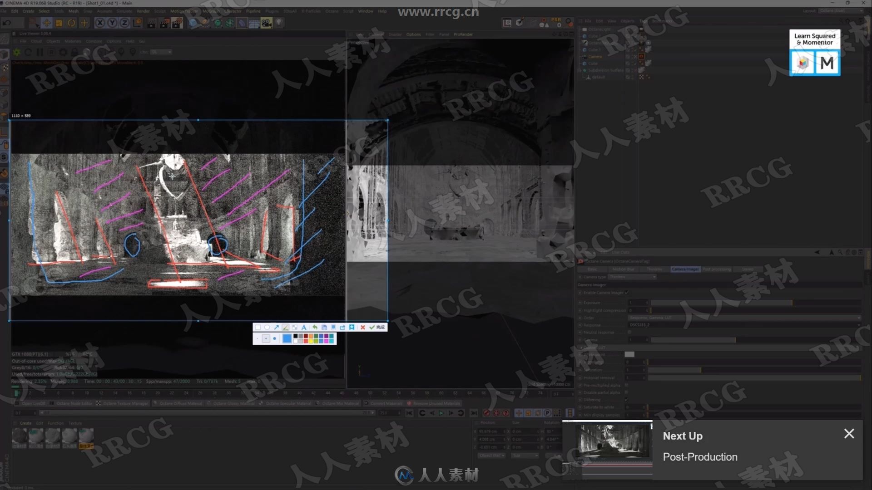The height and width of the screenshot is (490, 872).
Task: Toggle the Y axis lock
Action: [112, 23]
